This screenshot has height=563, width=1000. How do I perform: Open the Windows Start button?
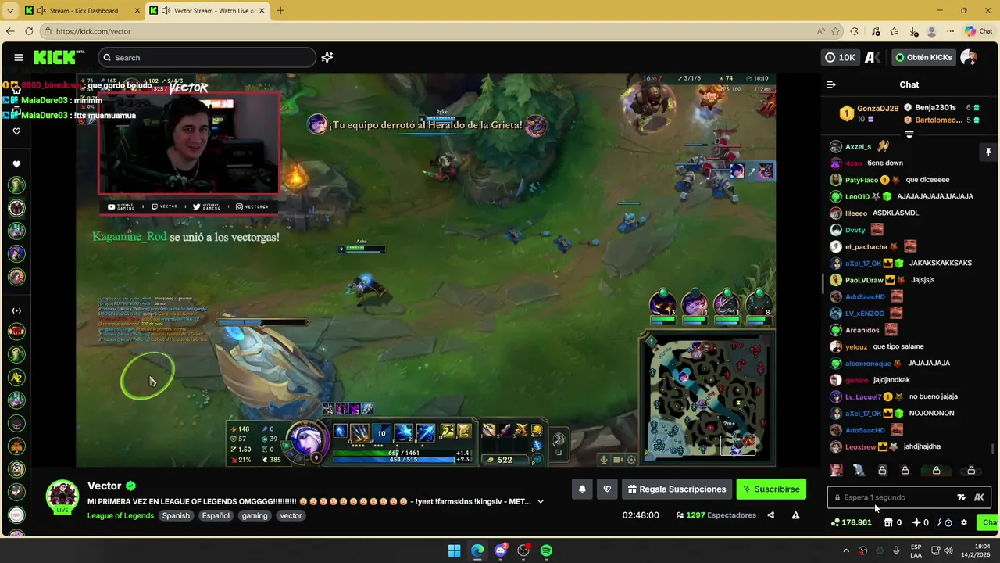pyautogui.click(x=454, y=550)
